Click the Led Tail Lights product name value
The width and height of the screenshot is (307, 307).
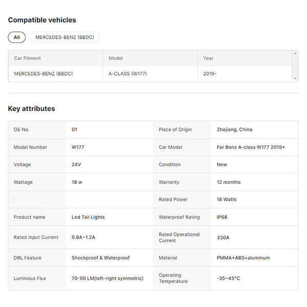[x=88, y=217]
